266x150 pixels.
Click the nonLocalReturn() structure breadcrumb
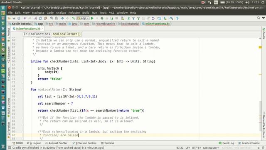(66, 34)
